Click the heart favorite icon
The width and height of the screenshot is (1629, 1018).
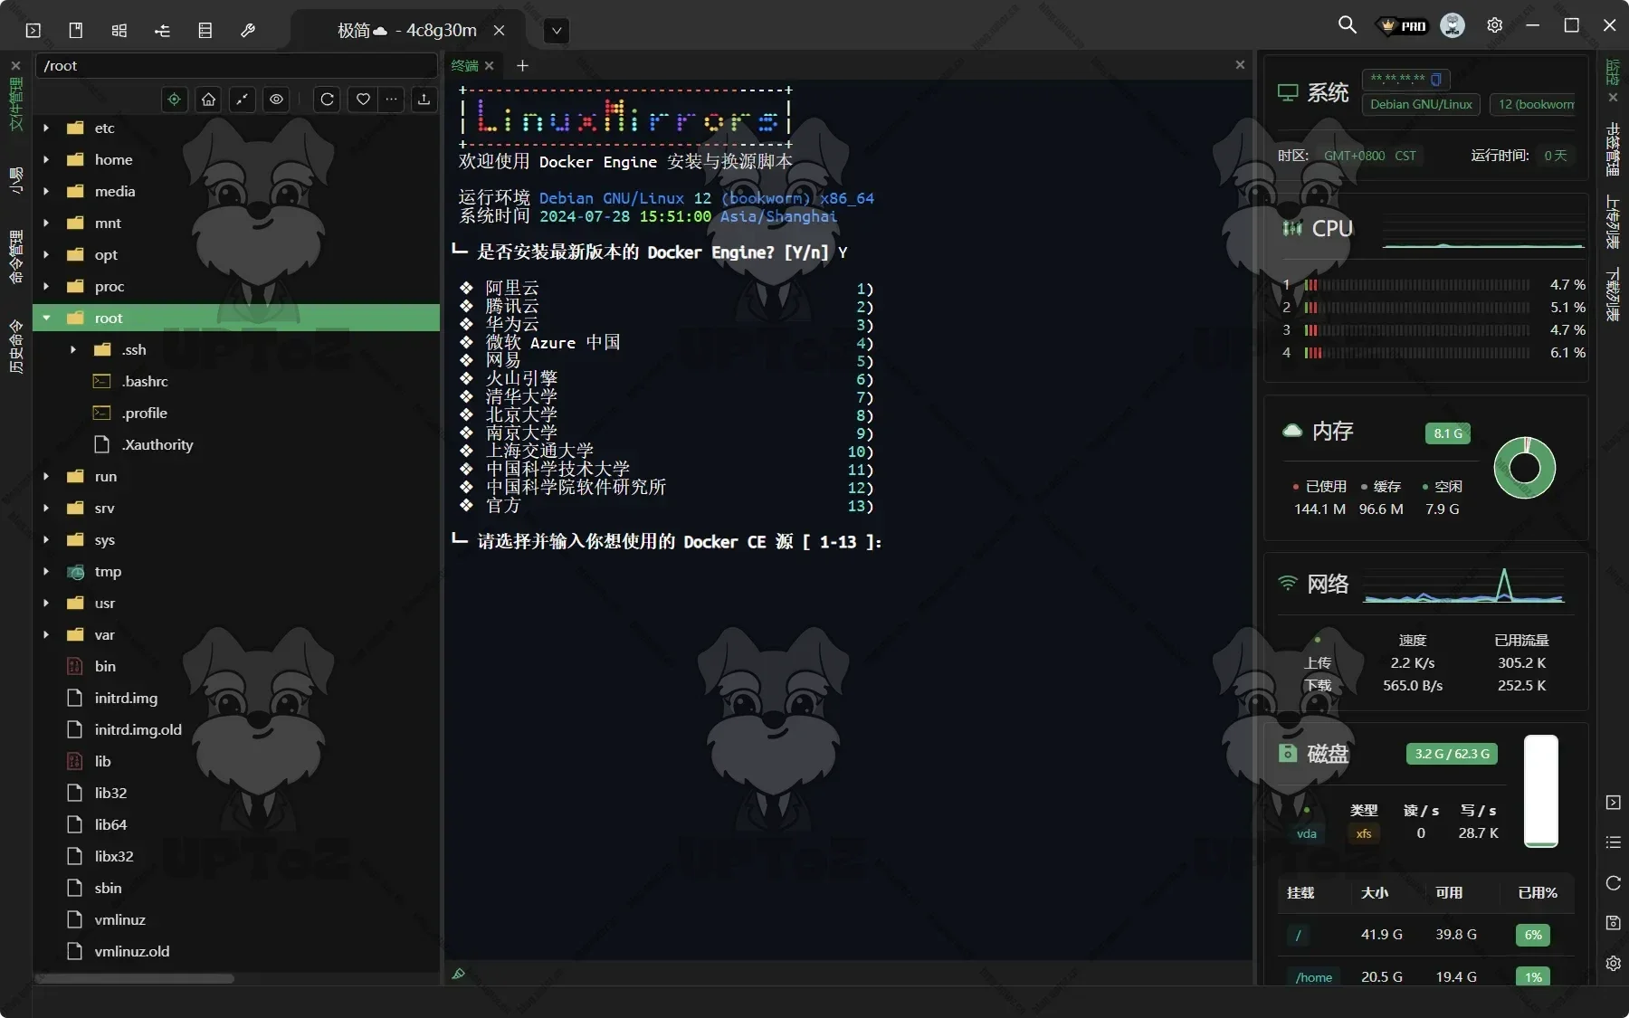click(x=363, y=100)
